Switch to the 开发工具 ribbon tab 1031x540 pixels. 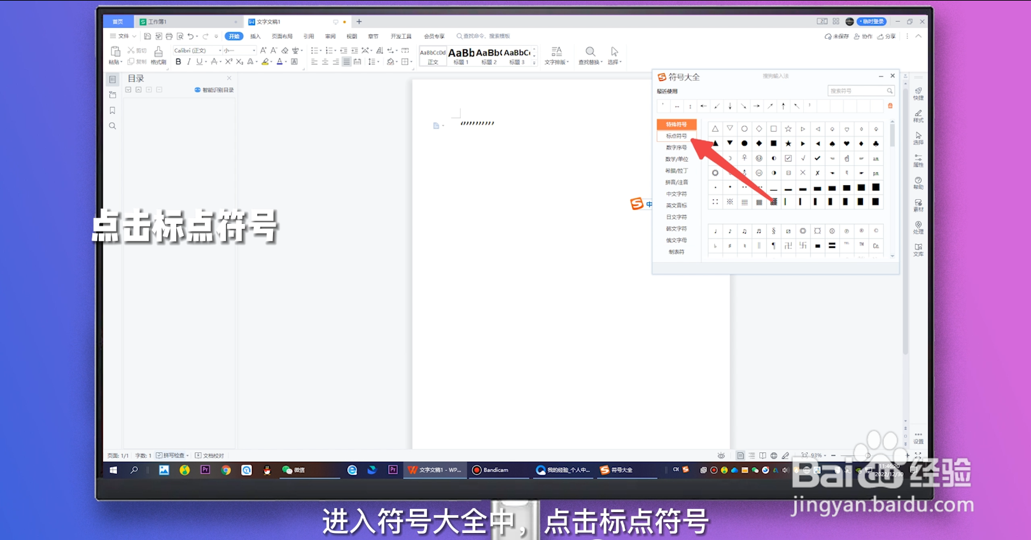click(401, 36)
